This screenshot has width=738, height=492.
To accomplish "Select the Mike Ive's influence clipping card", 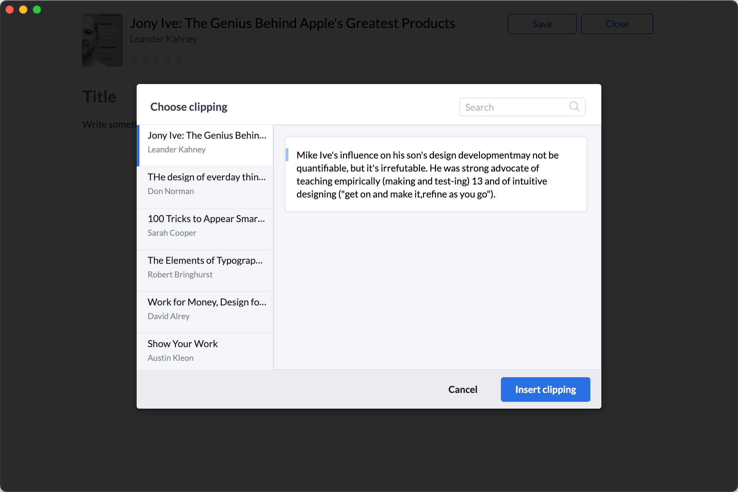I will [436, 174].
